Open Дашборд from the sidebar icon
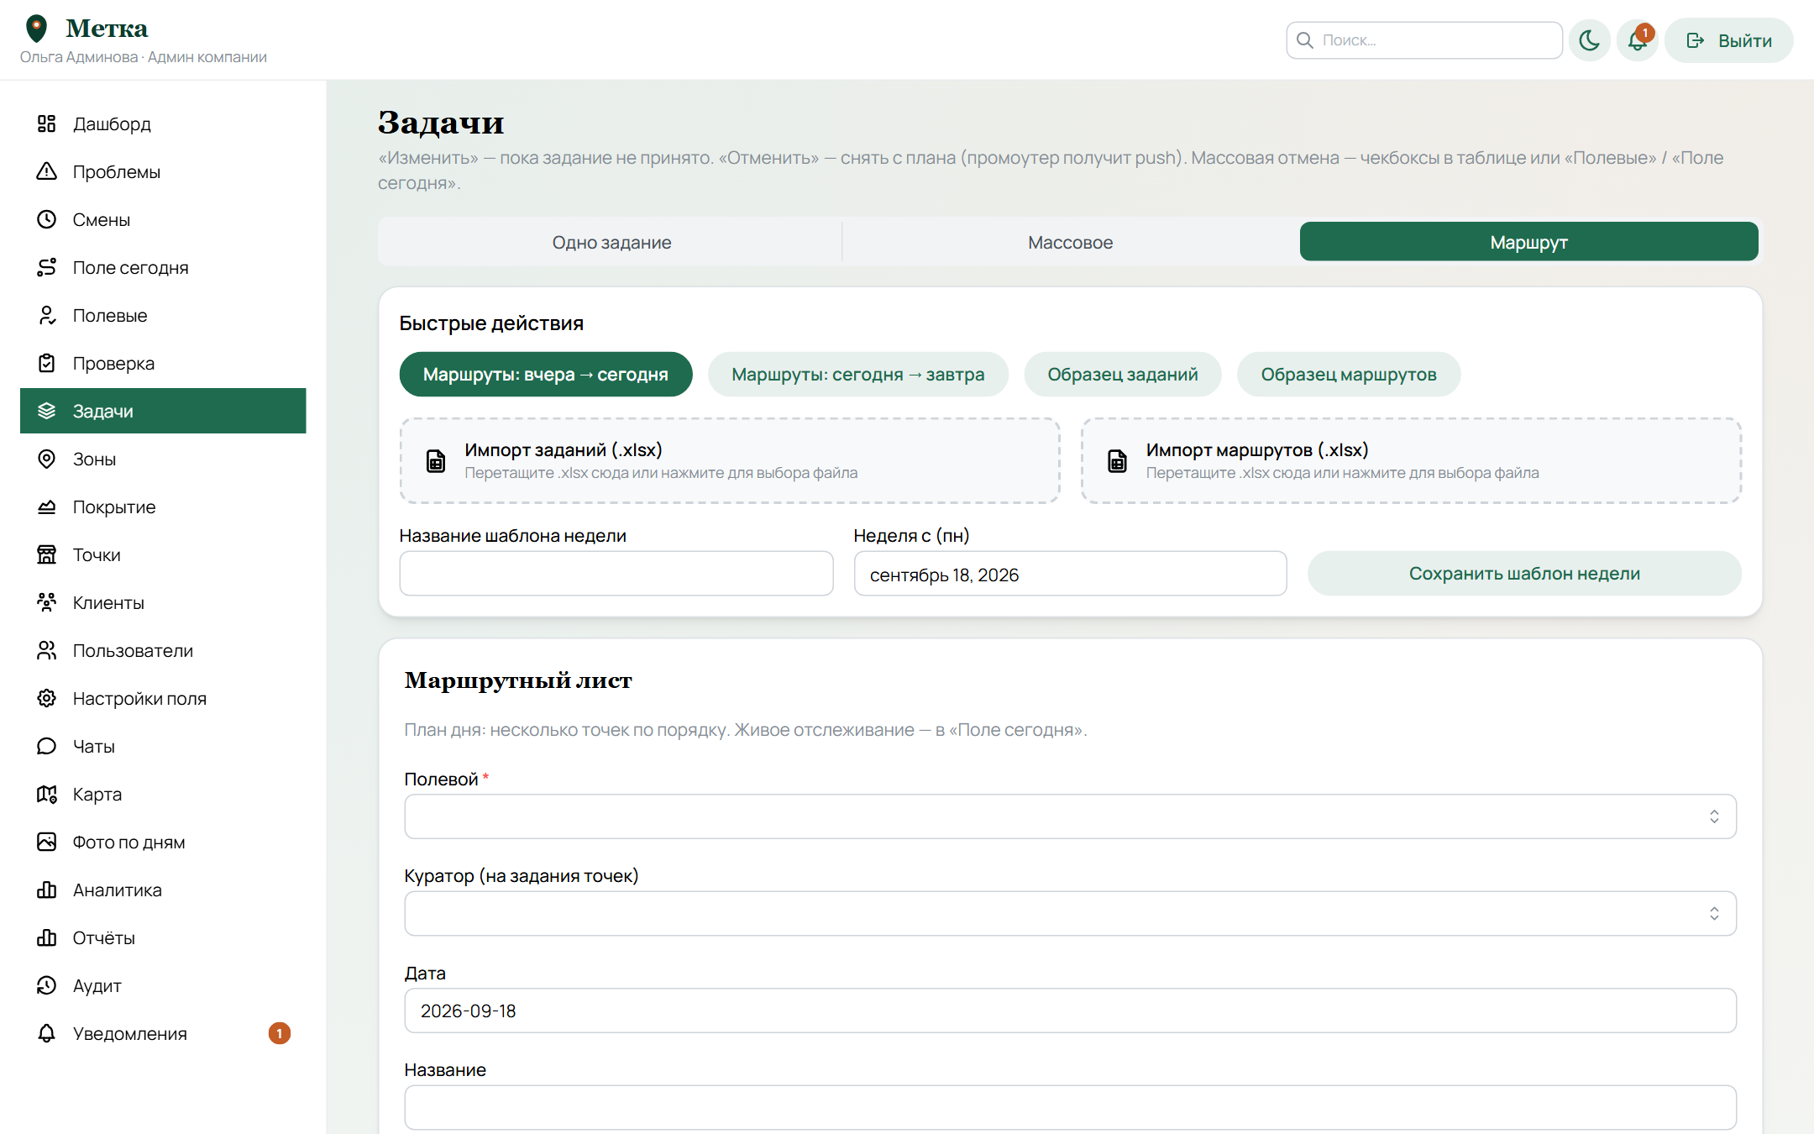Screen dimensions: 1814x1134 47,123
